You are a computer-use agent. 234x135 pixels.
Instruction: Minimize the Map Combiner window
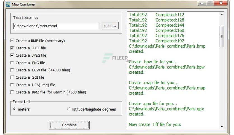click(202, 3)
